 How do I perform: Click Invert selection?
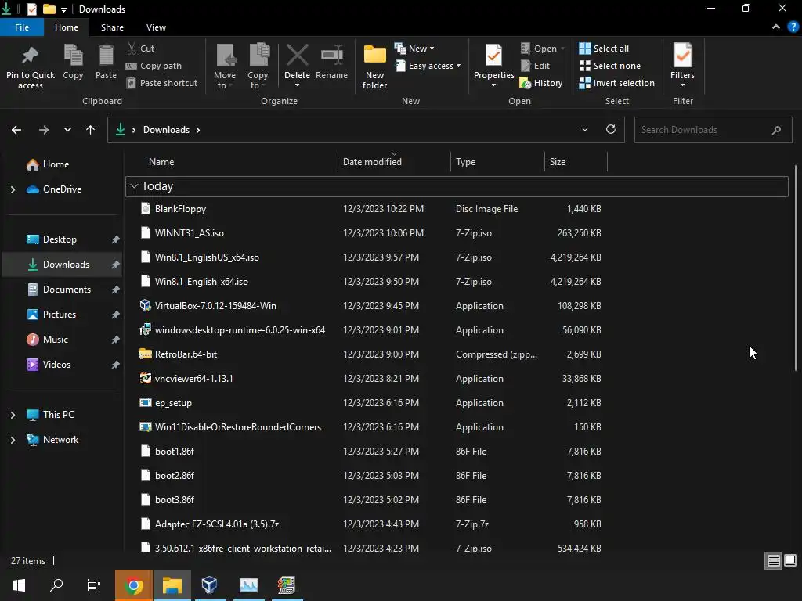click(x=617, y=83)
